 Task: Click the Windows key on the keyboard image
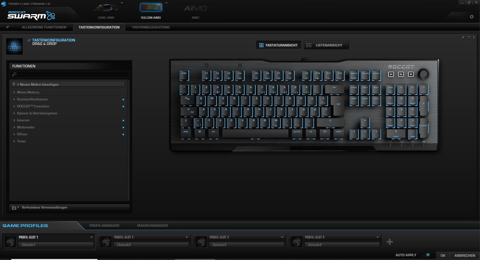pyautogui.click(x=200, y=133)
